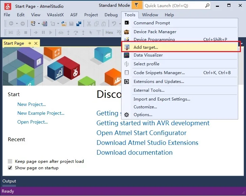Open the Window menu
Viewport: 246px width, 196px height.
(150, 15)
